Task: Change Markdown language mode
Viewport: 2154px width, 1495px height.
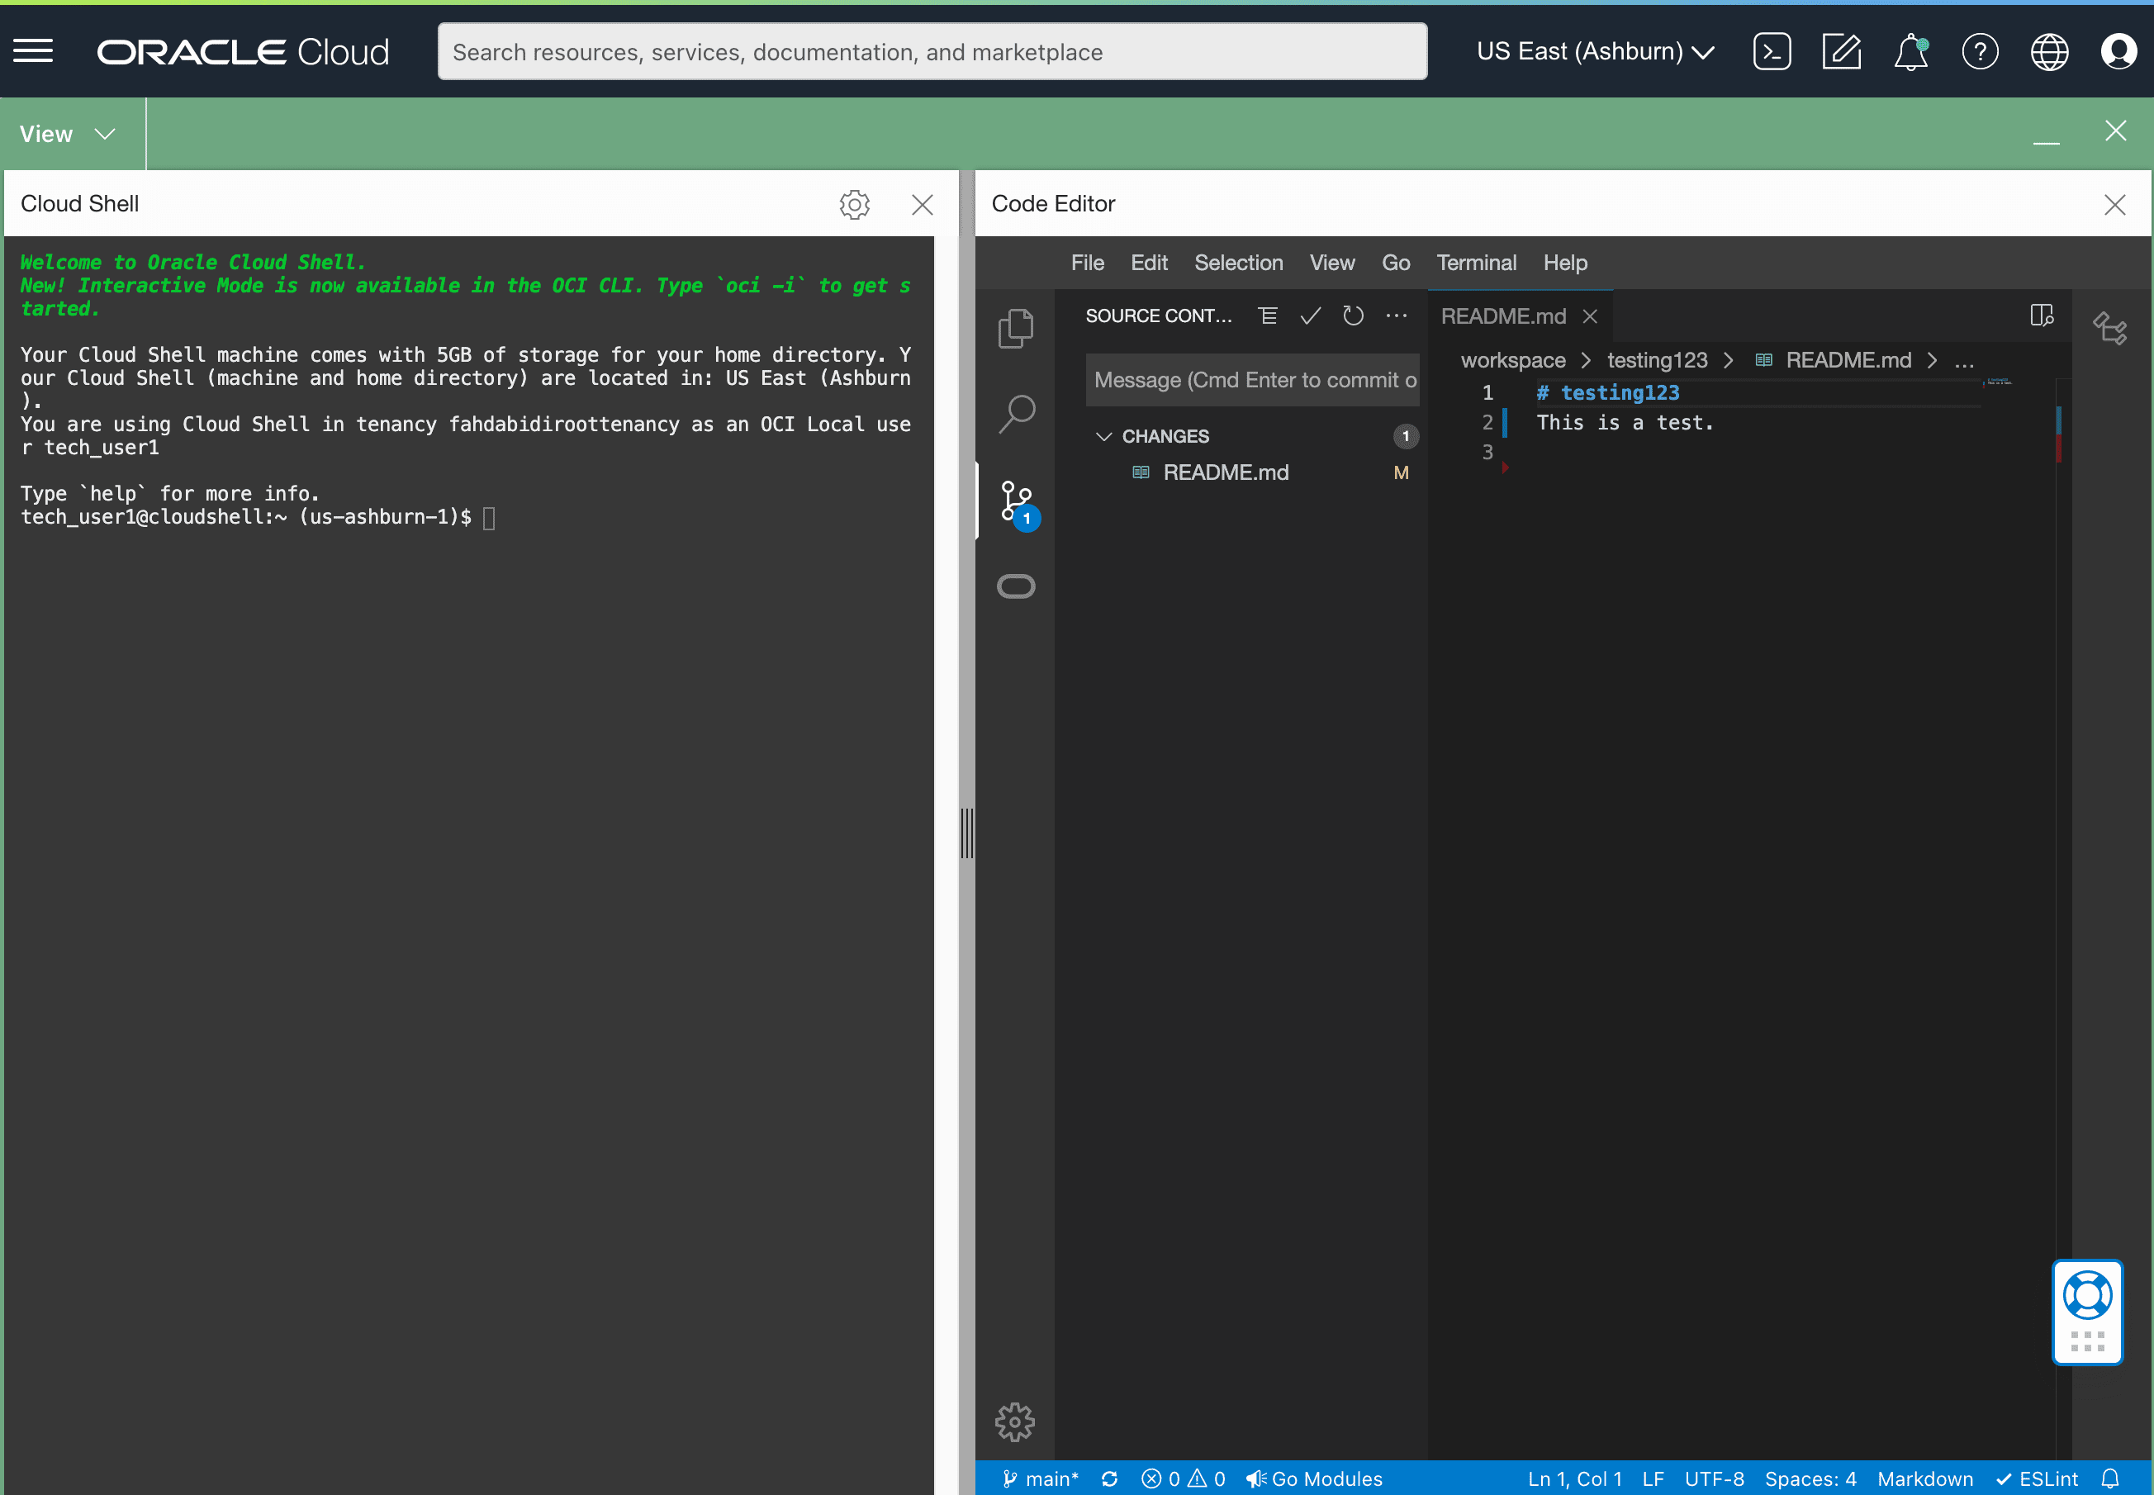Action: pos(1924,1478)
